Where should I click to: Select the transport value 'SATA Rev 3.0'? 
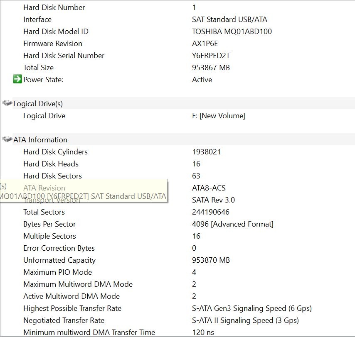(213, 200)
